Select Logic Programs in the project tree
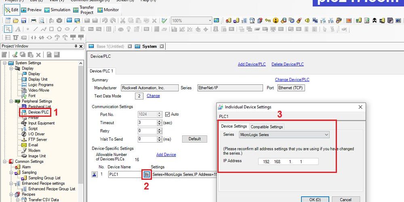Image resolution: width=404 pixels, height=202 pixels. coord(41,85)
